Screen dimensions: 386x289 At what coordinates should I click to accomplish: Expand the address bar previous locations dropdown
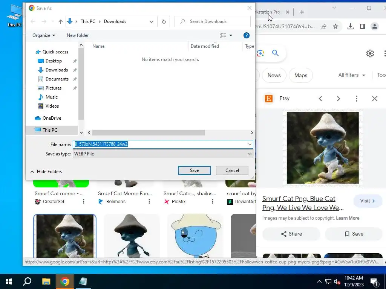[x=152, y=21]
